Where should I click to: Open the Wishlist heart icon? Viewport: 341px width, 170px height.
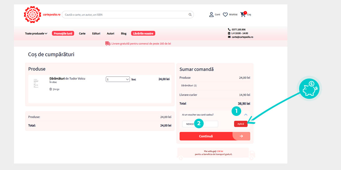(x=225, y=15)
